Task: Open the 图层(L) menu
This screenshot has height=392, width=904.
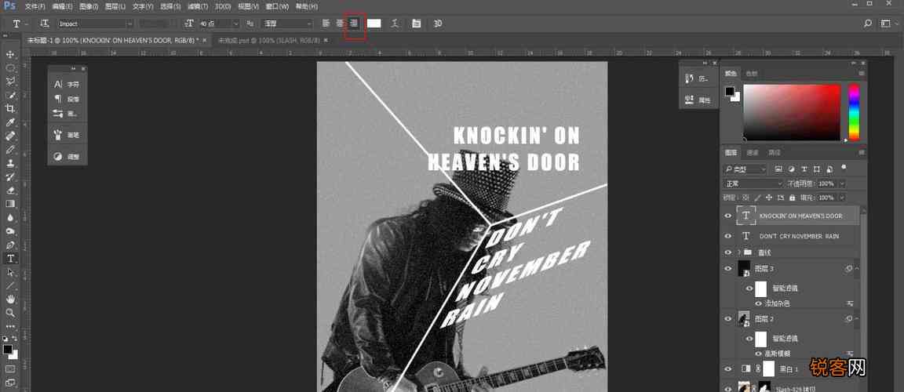Action: pyautogui.click(x=115, y=6)
